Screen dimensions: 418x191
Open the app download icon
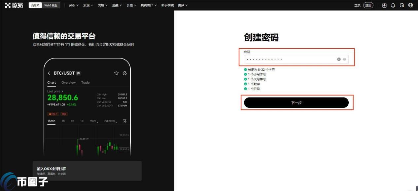[384, 5]
